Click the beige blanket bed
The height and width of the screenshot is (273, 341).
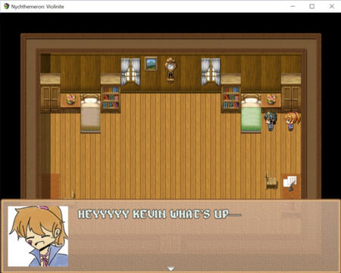[90, 113]
